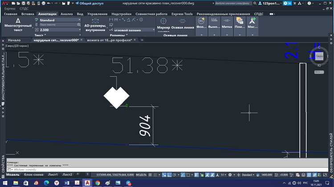Image resolution: width=334 pixels, height=187 pixels.
Task: Switch to the Вставка ribbon tab
Action: 28,14
